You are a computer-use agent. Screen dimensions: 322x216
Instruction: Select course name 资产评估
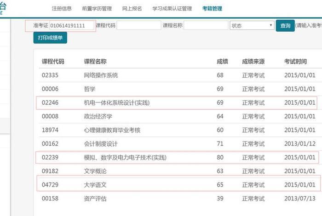pyautogui.click(x=95, y=199)
